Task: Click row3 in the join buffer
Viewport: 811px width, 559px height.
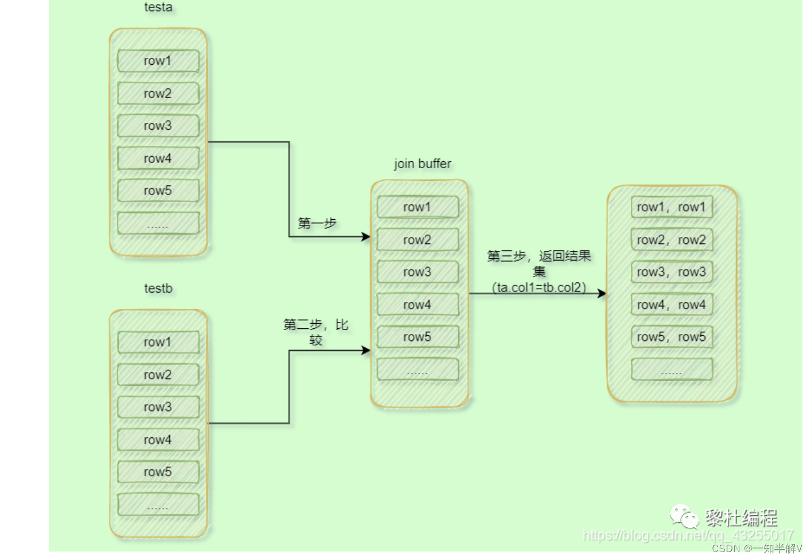Action: 418,272
